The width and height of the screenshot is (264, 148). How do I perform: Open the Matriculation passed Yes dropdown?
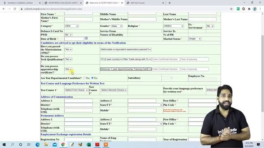point(68,49)
